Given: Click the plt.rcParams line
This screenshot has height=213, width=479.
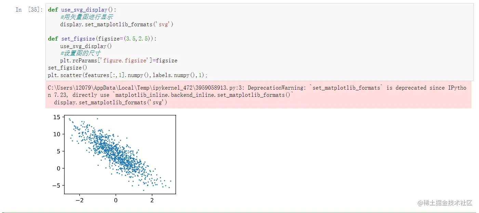Looking at the screenshot, I should click(x=118, y=61).
